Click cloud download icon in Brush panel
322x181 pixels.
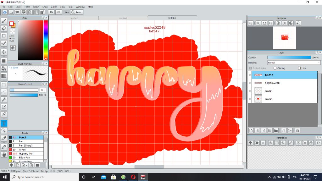12,165
